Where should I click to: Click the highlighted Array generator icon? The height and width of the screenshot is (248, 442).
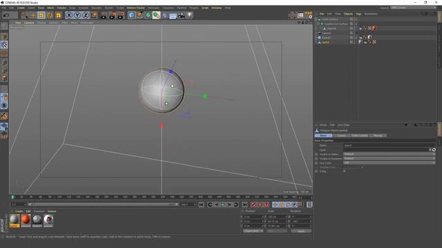pyautogui.click(x=157, y=15)
